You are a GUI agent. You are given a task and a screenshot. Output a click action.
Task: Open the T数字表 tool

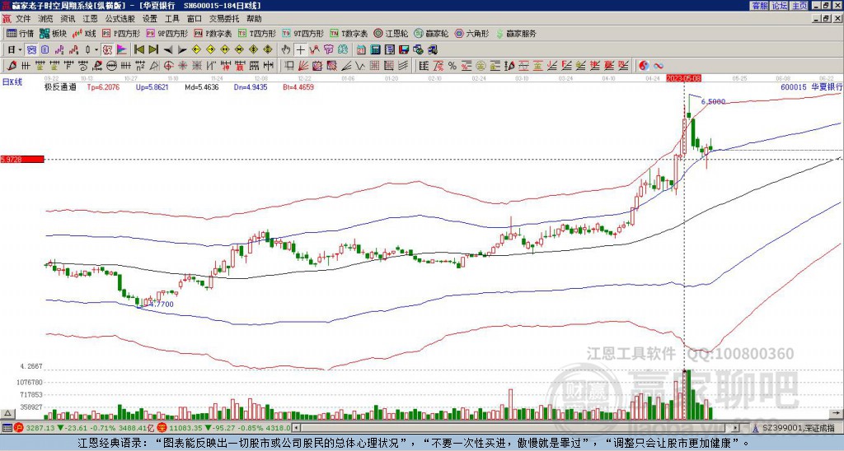pos(349,33)
